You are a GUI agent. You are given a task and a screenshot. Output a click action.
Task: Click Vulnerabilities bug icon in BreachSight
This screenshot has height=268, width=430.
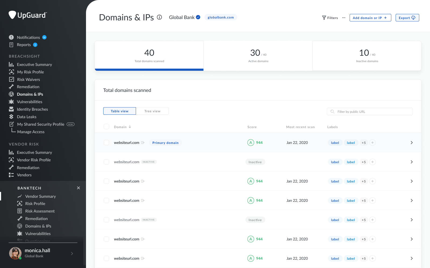[x=11, y=102]
